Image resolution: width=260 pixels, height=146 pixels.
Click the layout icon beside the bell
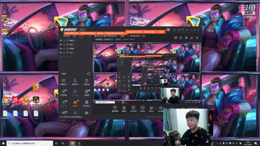[186, 38]
